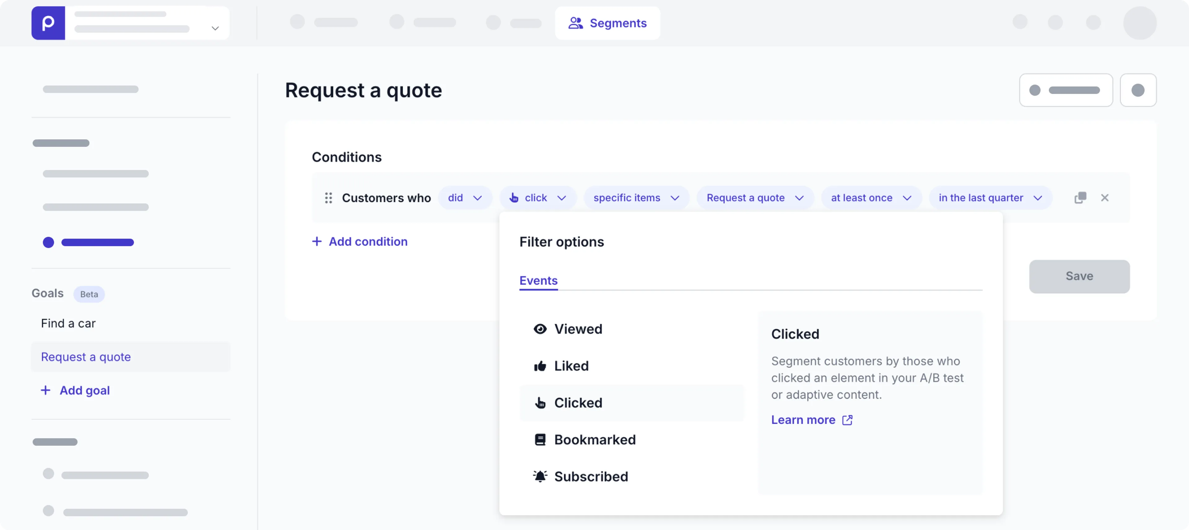Click the purple P logo icon

tap(48, 23)
